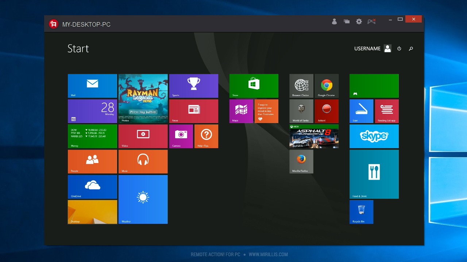Click the display windows icon in title bar
Screen dimensions: 467x262
pos(347,21)
